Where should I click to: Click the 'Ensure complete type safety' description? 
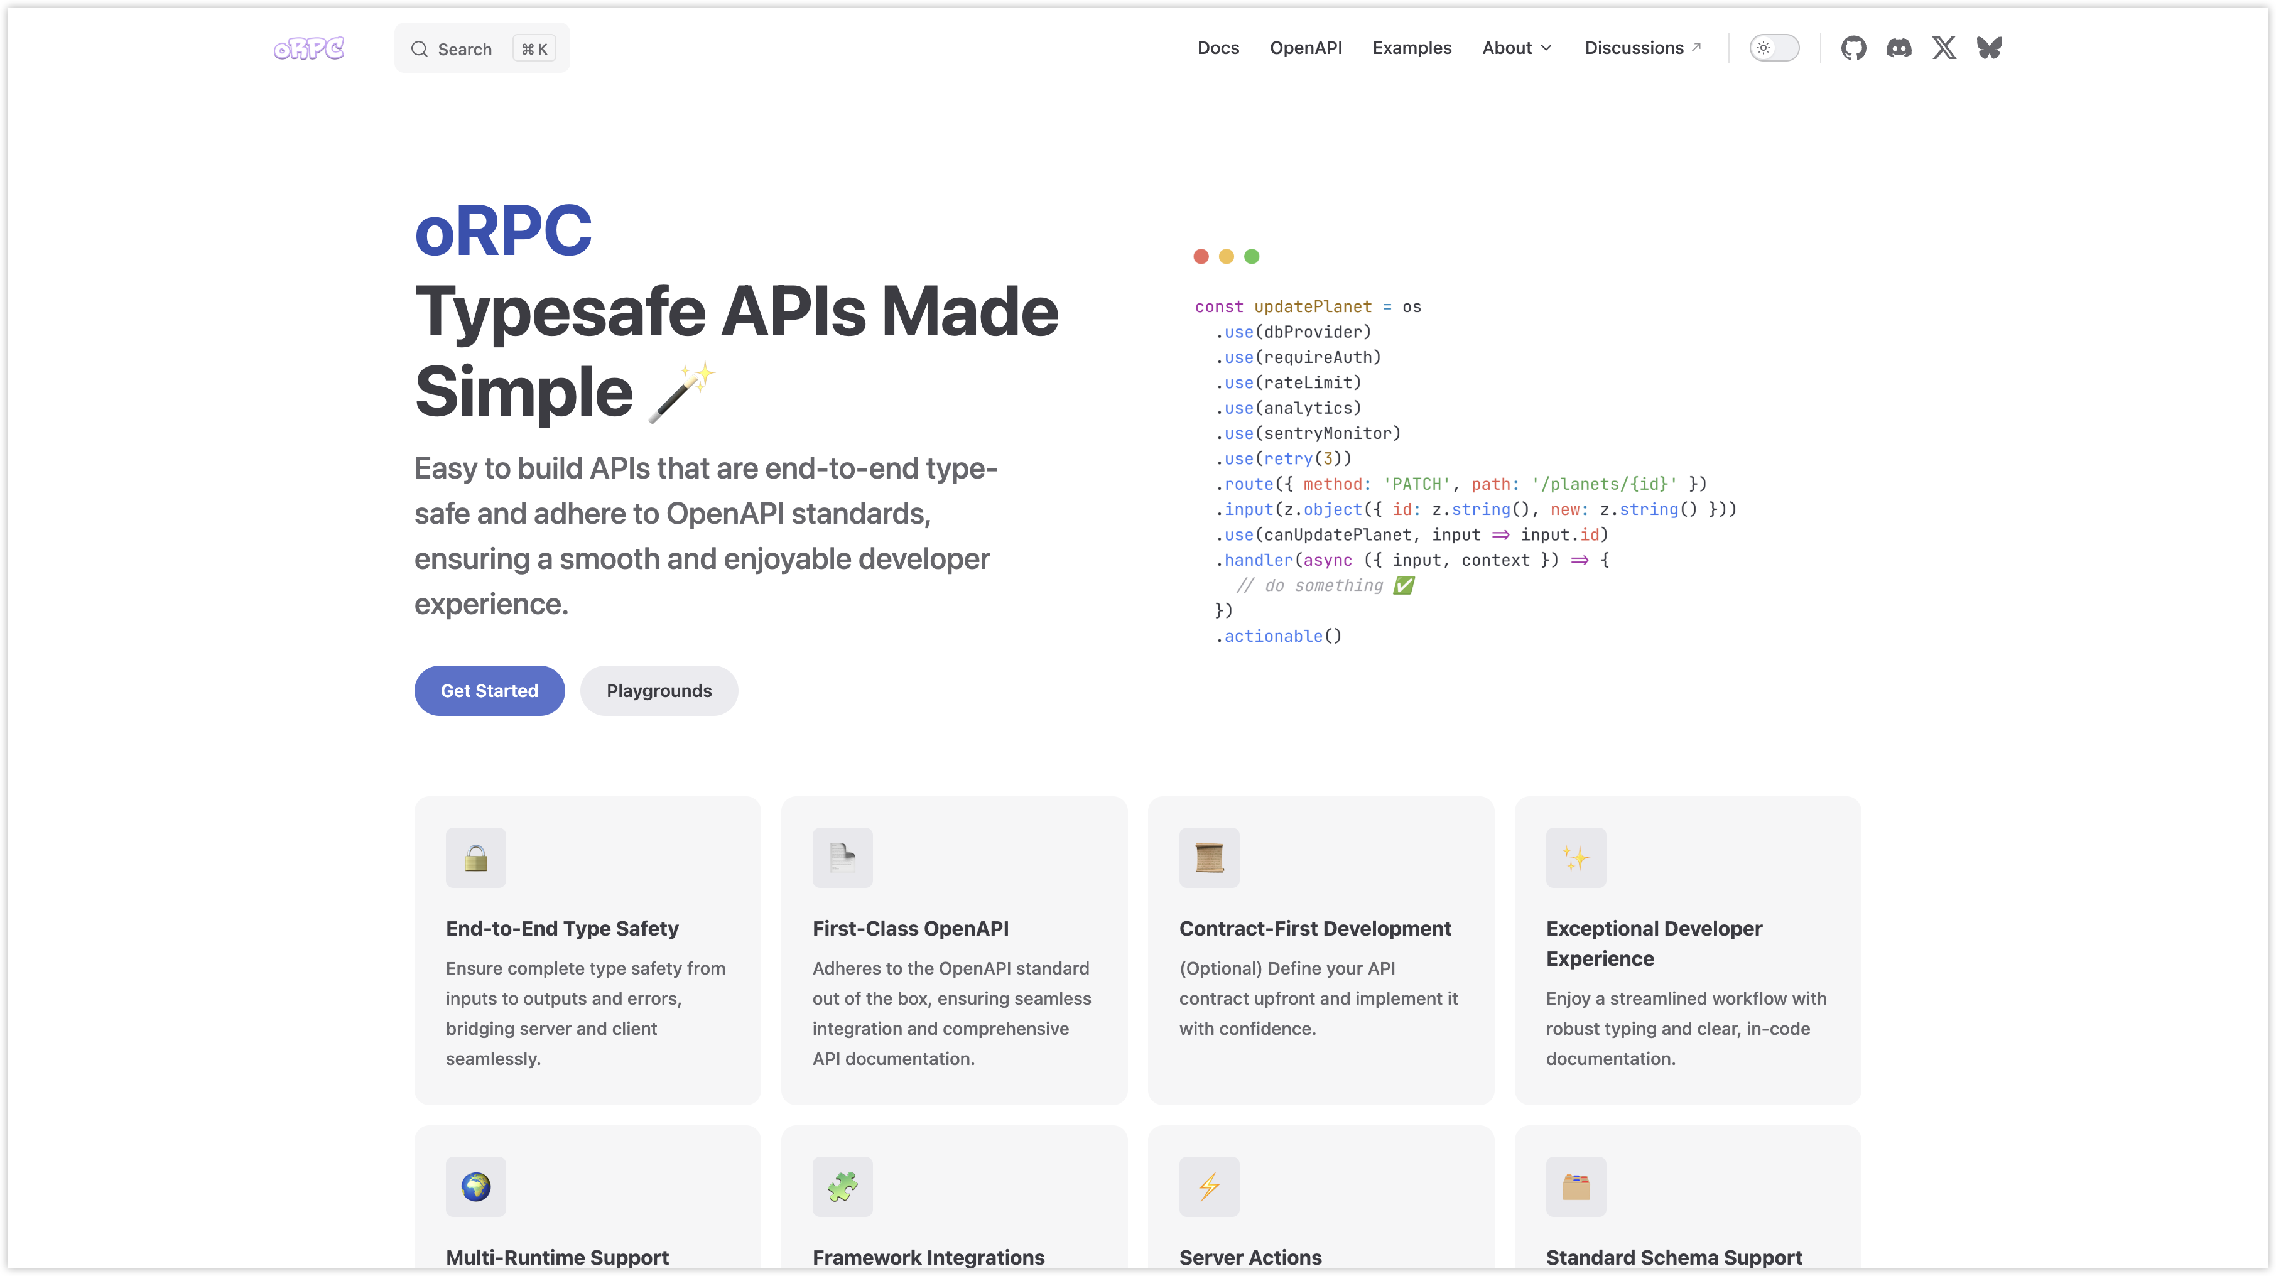pos(586,1013)
